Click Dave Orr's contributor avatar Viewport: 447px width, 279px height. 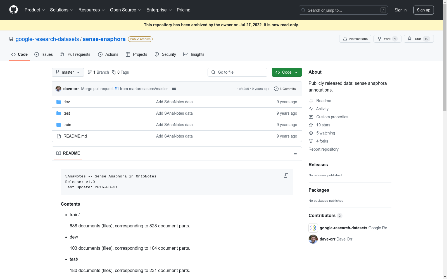point(313,239)
